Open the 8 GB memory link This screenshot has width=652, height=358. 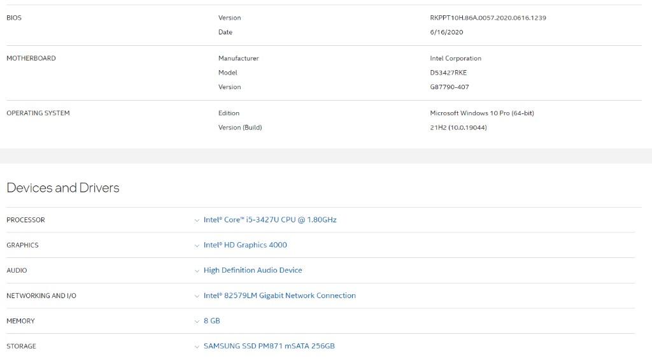click(211, 321)
